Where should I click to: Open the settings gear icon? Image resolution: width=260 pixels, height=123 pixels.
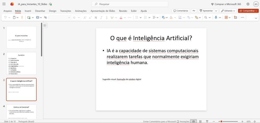[x=248, y=4]
